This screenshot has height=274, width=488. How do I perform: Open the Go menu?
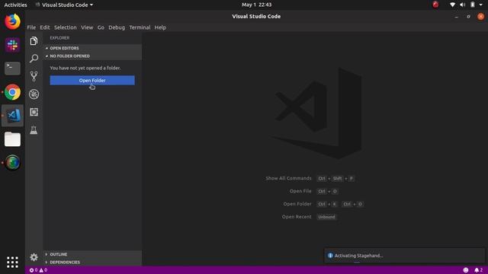[x=101, y=27]
